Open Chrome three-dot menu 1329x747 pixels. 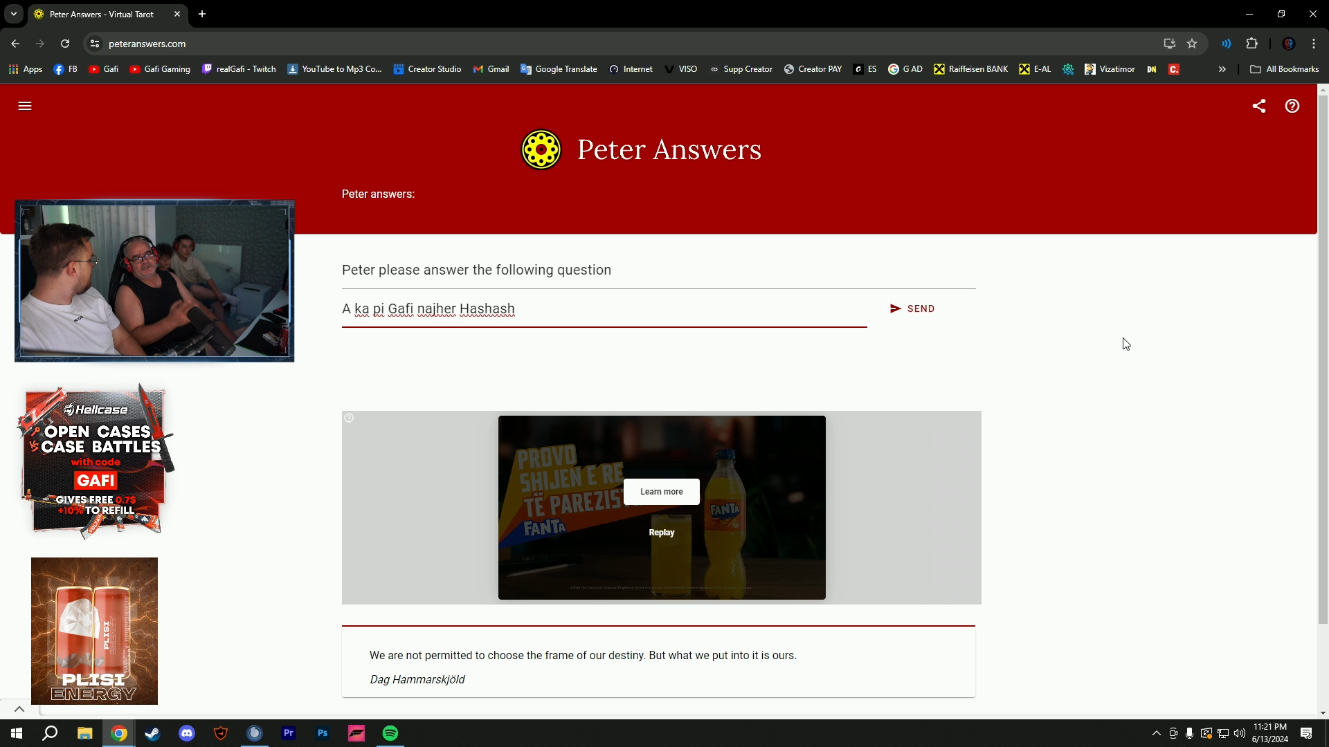pyautogui.click(x=1314, y=44)
